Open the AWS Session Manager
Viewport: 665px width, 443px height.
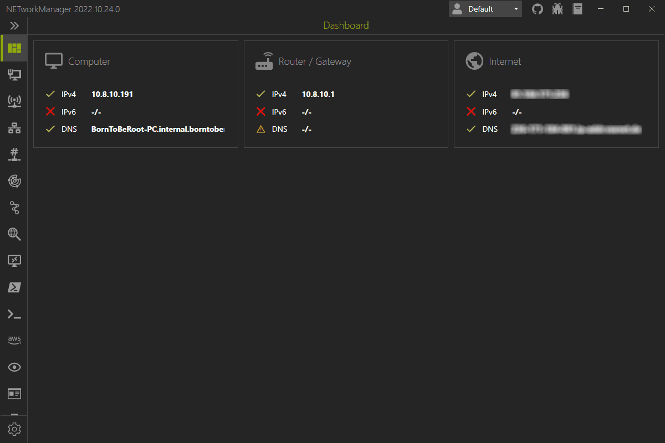click(14, 340)
